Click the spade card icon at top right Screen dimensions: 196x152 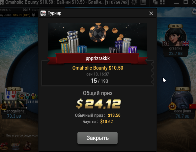pyautogui.click(x=194, y=12)
